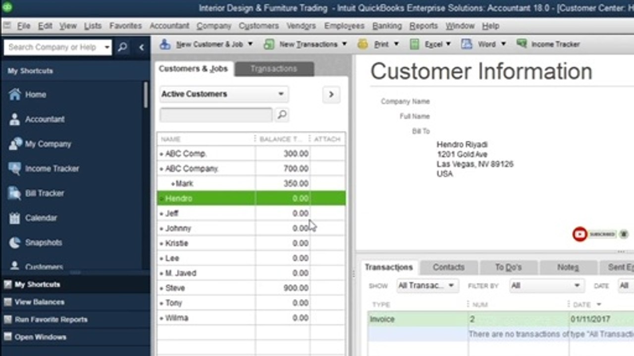The width and height of the screenshot is (634, 356).
Task: Sort by the NAME column header
Action: pyautogui.click(x=206, y=139)
